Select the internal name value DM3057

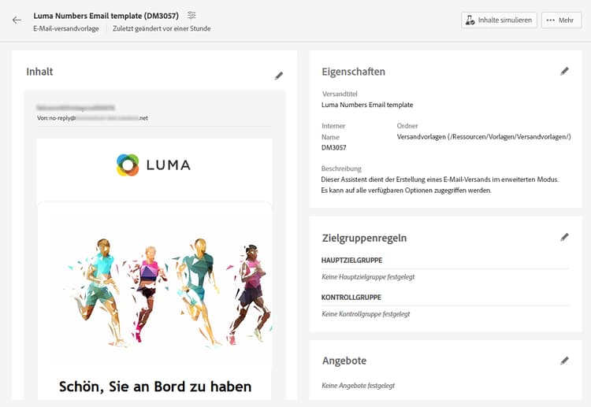pos(333,147)
